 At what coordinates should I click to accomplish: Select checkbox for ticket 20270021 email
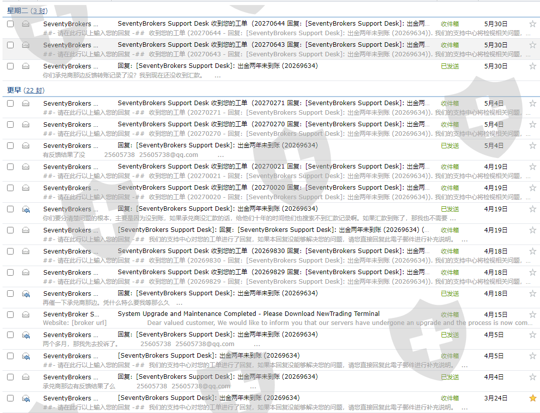tap(11, 167)
